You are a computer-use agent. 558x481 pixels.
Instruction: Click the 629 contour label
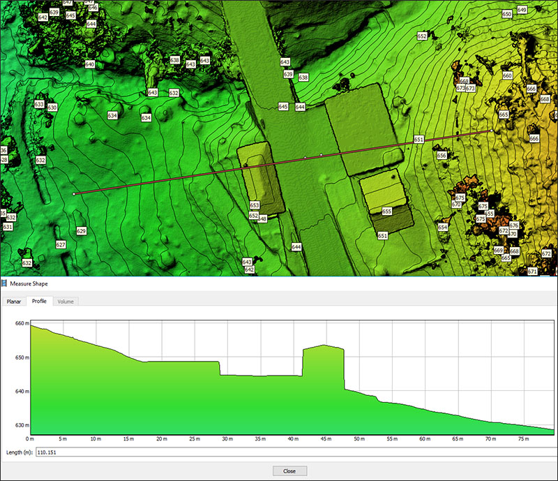[81, 231]
